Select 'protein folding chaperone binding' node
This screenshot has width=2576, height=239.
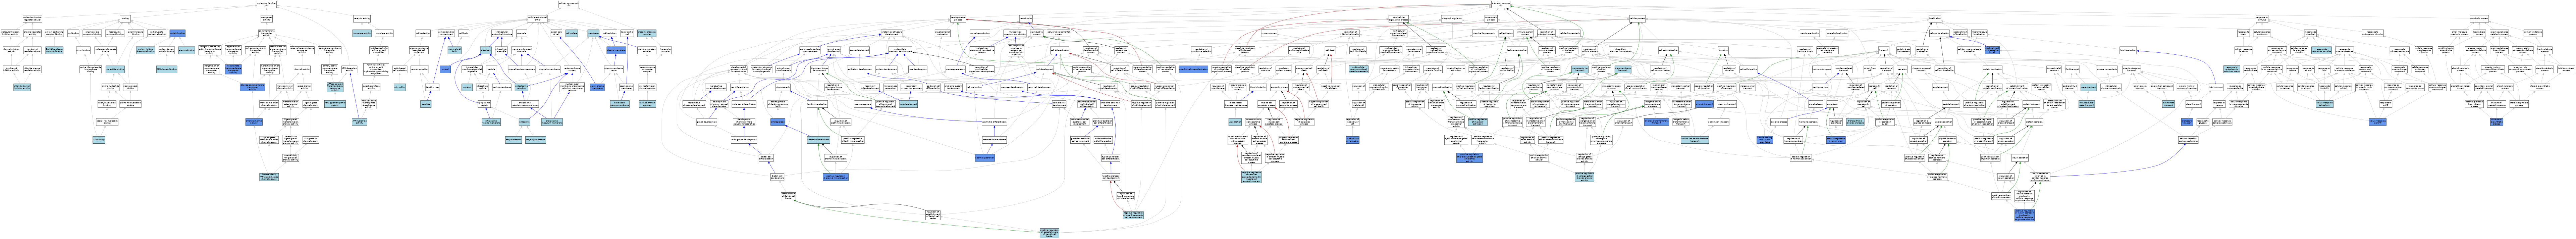pos(146,50)
